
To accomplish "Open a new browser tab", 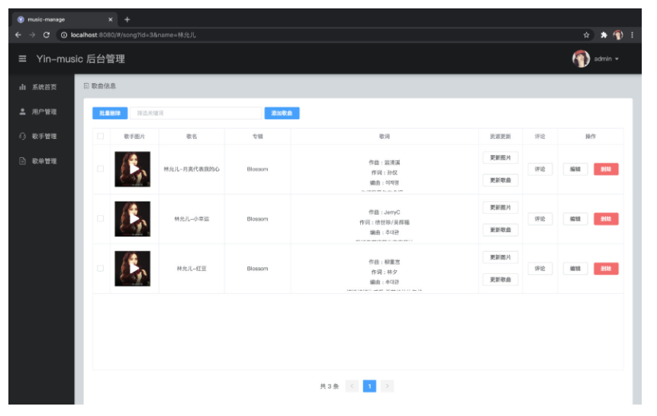I will pos(127,19).
